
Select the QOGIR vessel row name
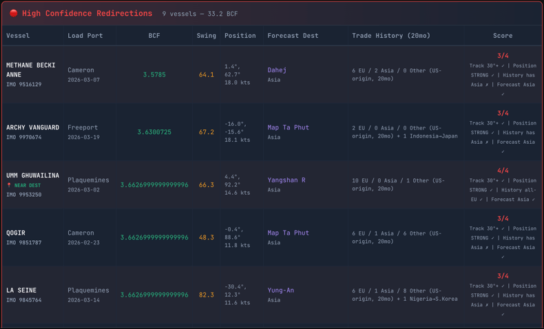pyautogui.click(x=16, y=233)
